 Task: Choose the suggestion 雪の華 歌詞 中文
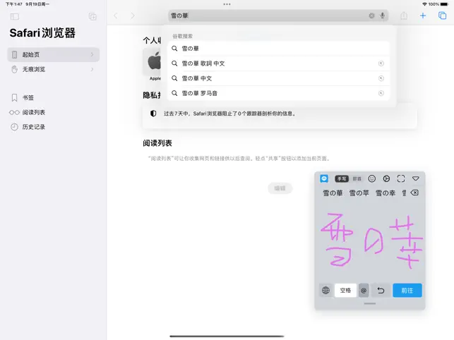(x=278, y=63)
